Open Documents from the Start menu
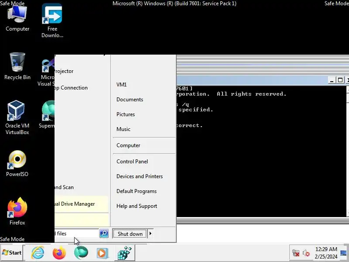Screen dimensions: 349x262 click(130, 100)
